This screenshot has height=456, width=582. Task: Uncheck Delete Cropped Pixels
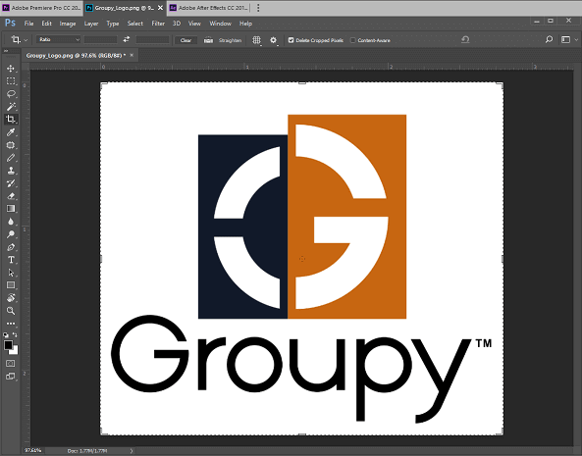pyautogui.click(x=291, y=40)
